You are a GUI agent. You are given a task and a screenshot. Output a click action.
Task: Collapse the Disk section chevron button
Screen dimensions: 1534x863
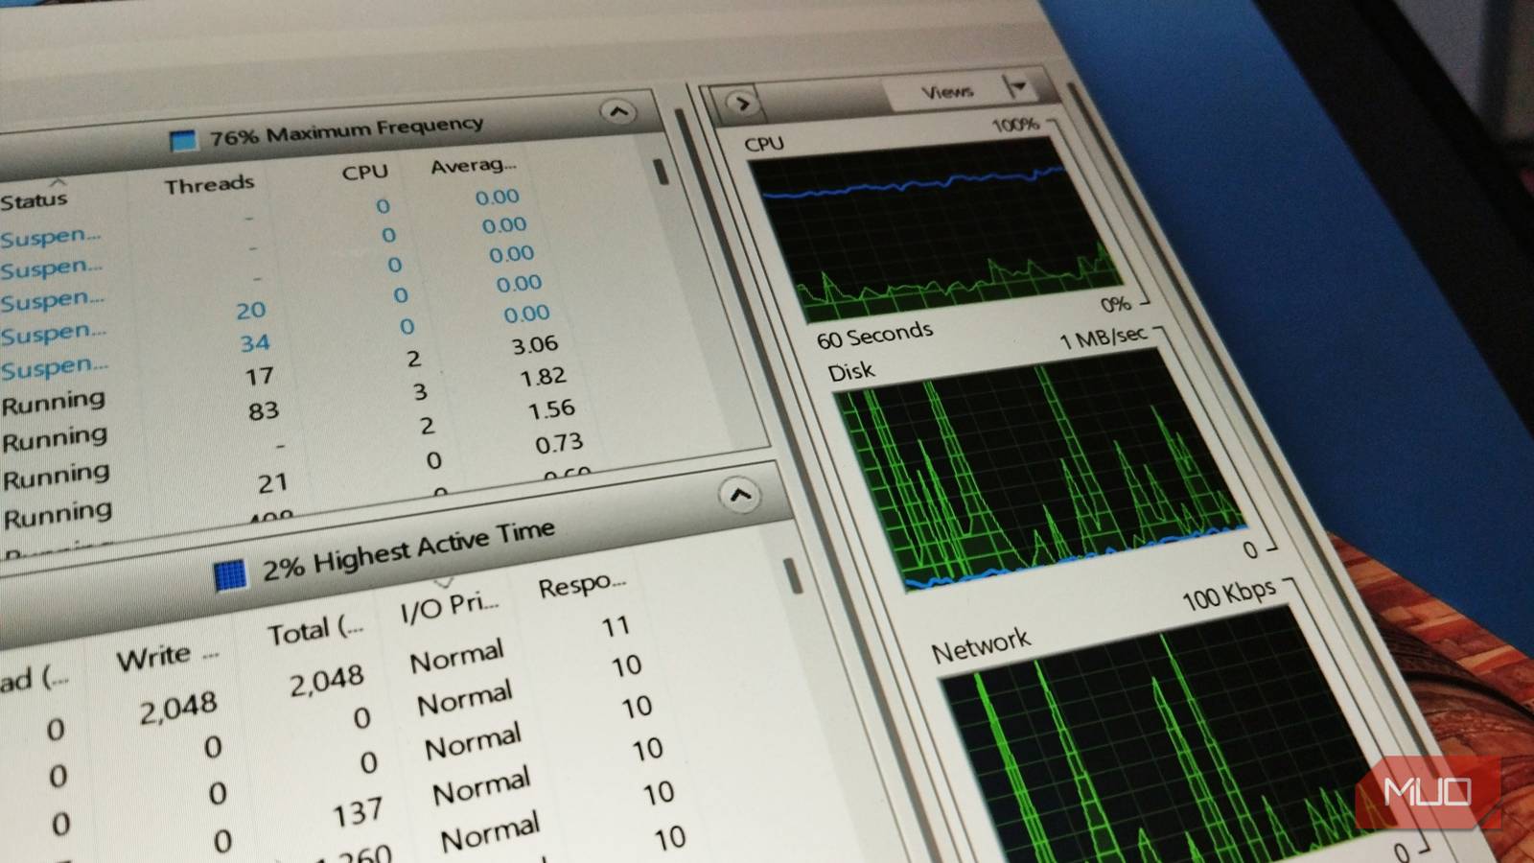pyautogui.click(x=739, y=495)
